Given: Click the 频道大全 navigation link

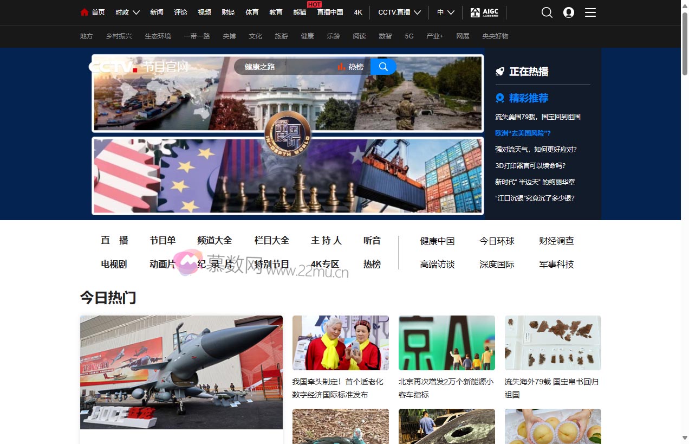Looking at the screenshot, I should click(x=214, y=240).
